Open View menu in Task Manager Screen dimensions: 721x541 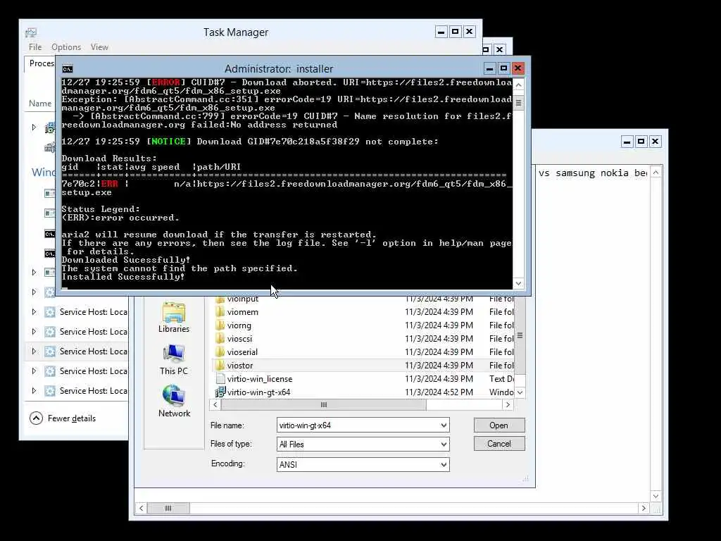pyautogui.click(x=99, y=47)
